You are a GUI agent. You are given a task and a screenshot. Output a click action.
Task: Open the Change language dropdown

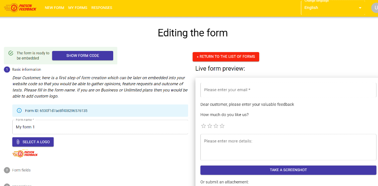[x=333, y=8]
